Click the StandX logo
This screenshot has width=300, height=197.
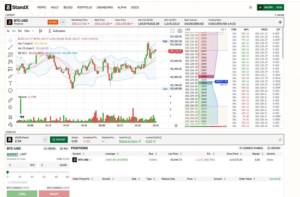[17, 7]
